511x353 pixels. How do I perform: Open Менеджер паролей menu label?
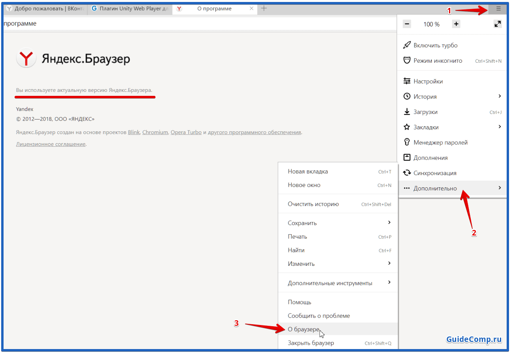[440, 142]
